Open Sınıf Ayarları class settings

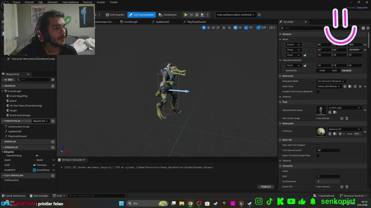pos(115,15)
